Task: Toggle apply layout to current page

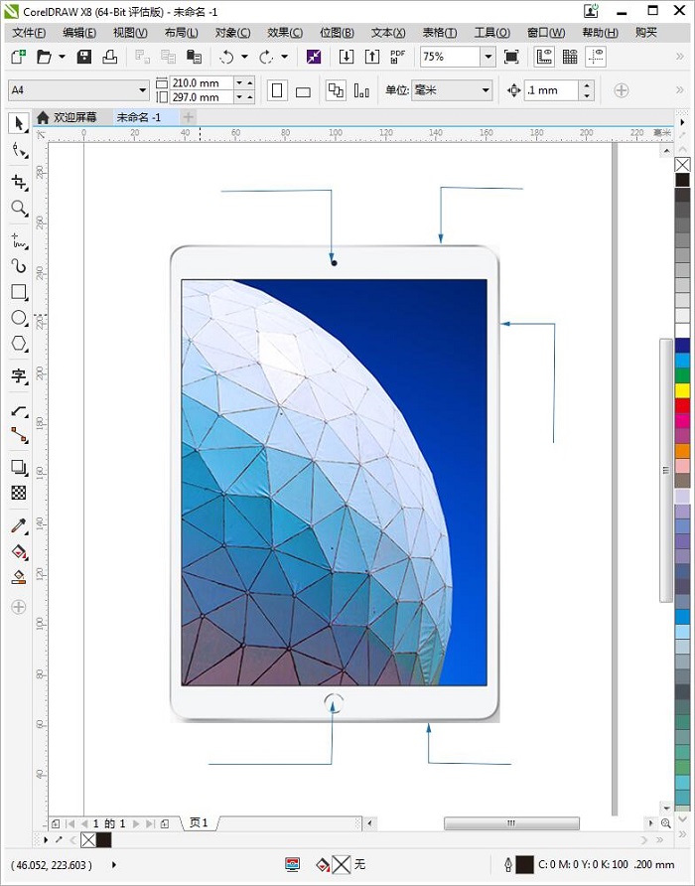Action: click(361, 90)
